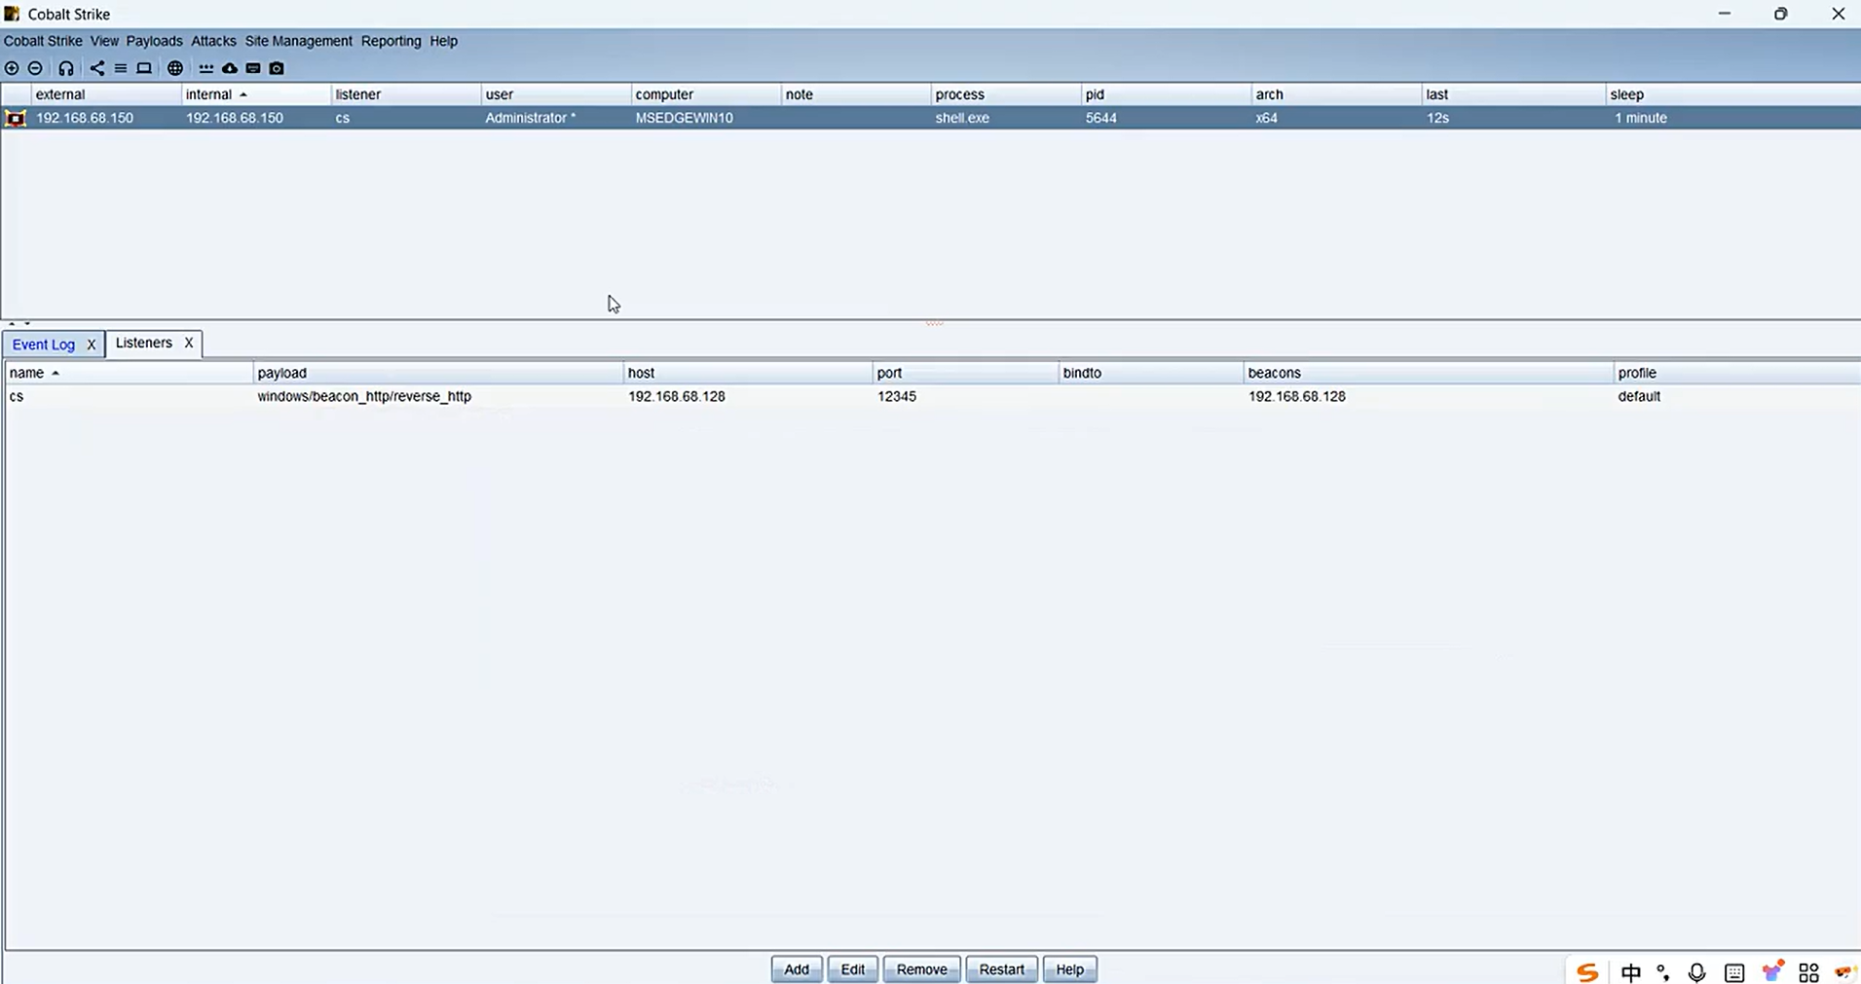The width and height of the screenshot is (1861, 984).
Task: Open the Reporting menu
Action: coord(391,41)
